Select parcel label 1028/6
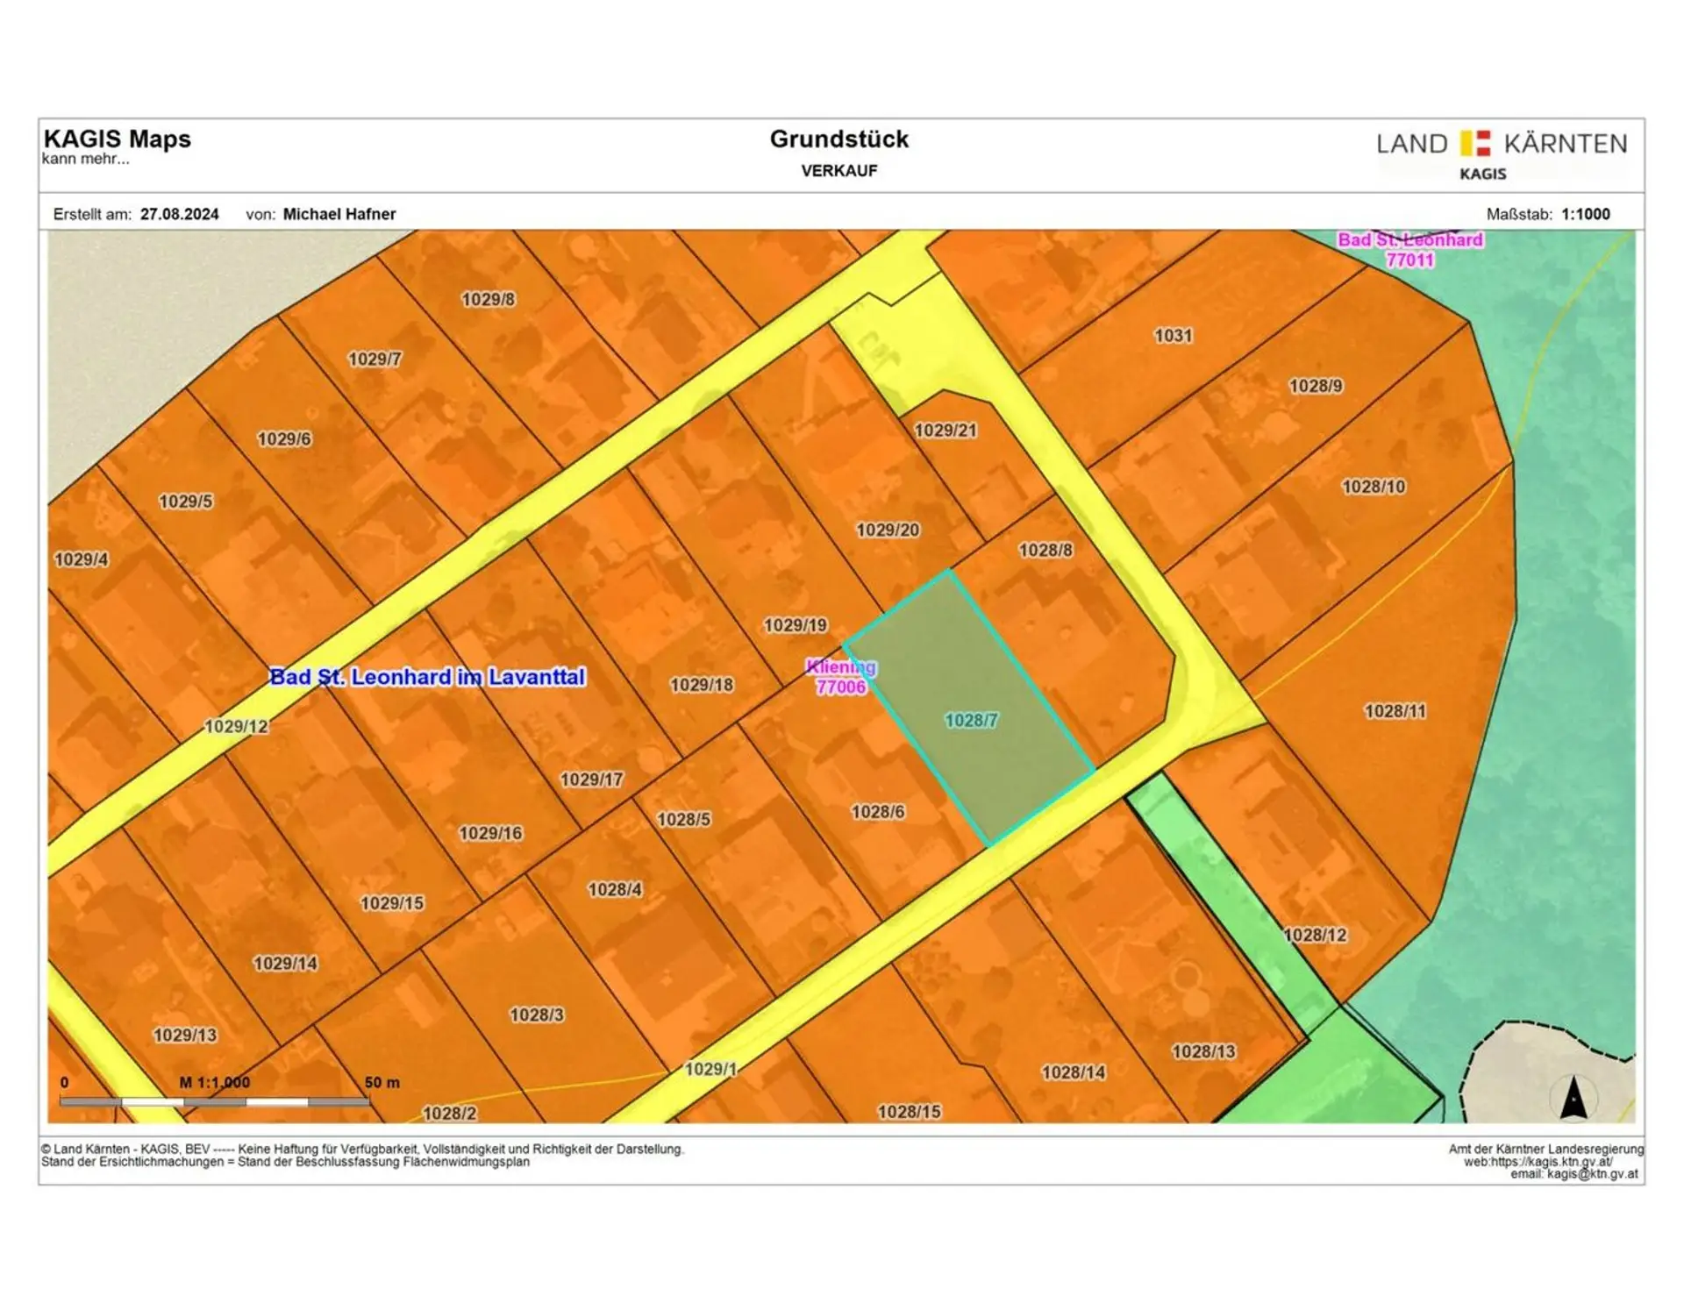Viewport: 1684px width, 1303px height. coord(877,812)
